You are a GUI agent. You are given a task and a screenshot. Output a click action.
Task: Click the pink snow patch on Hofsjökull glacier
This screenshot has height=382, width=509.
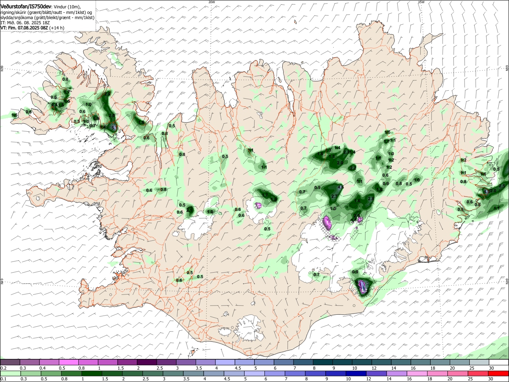pyautogui.click(x=258, y=206)
